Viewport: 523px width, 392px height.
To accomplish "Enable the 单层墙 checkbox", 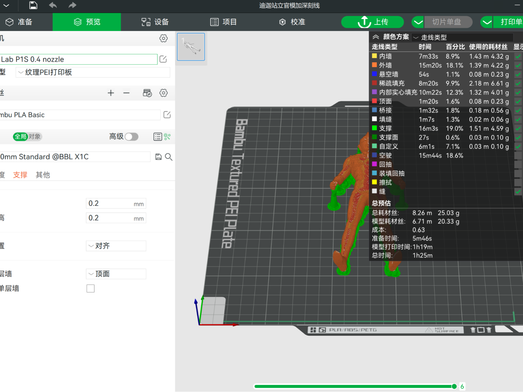I will click(x=90, y=289).
